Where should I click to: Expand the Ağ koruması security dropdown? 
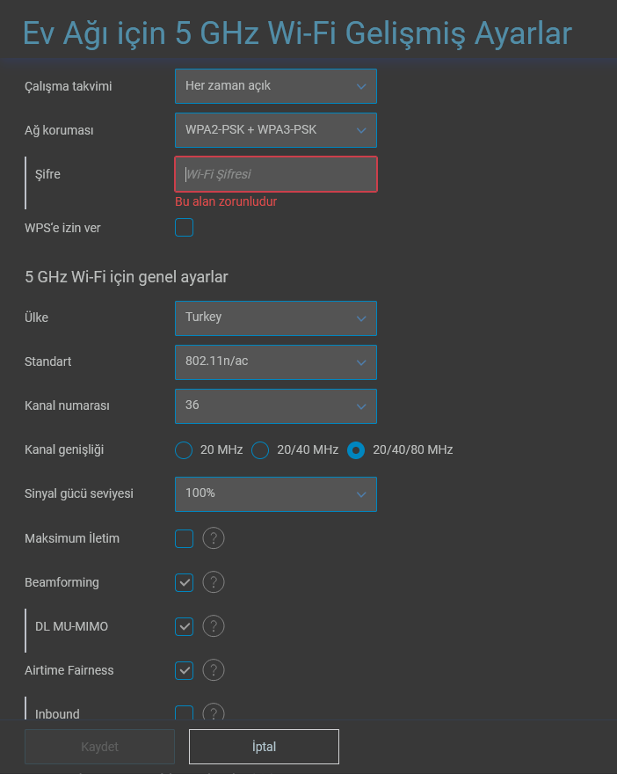276,130
